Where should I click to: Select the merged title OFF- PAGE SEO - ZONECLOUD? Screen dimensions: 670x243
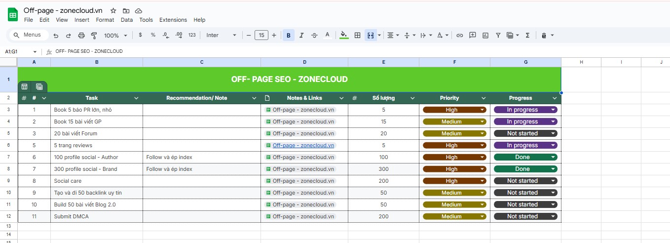tap(289, 79)
